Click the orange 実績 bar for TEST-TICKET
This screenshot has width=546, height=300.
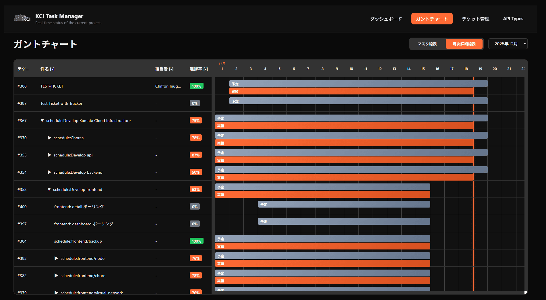351,91
